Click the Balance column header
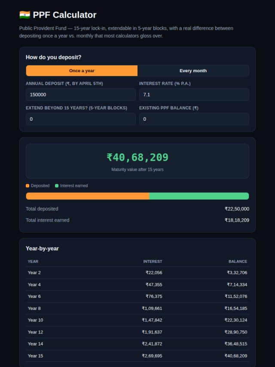275x367 pixels. 238,261
